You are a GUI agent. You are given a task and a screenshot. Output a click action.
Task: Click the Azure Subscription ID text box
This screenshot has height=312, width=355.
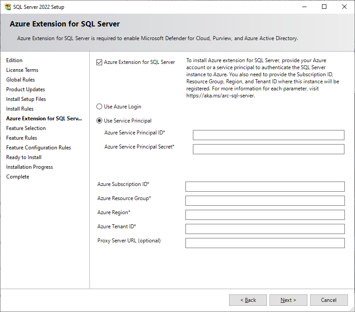click(x=265, y=186)
